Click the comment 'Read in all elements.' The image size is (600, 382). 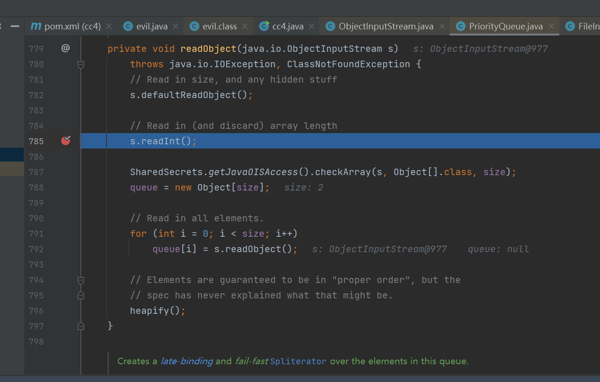coord(197,218)
